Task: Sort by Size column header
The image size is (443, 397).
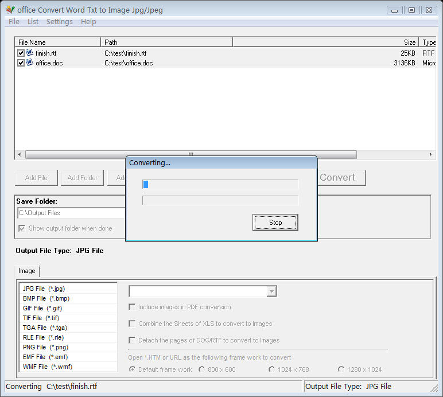Action: (x=325, y=42)
